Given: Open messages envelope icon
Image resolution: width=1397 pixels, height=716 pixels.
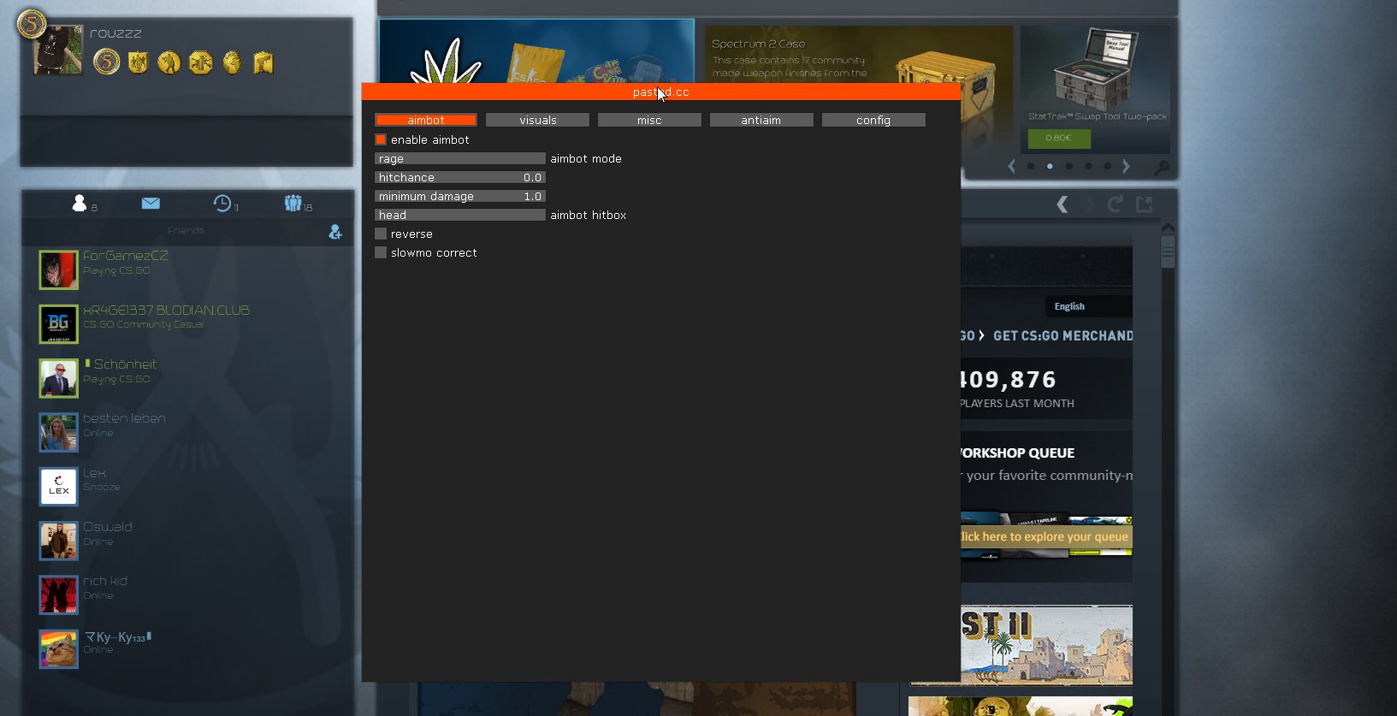Looking at the screenshot, I should coord(151,203).
